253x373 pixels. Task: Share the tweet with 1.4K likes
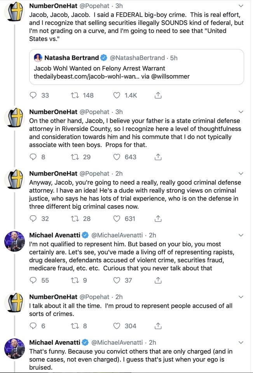pyautogui.click(x=158, y=95)
